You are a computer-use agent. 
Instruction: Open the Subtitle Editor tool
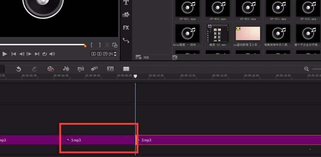[x=110, y=69]
